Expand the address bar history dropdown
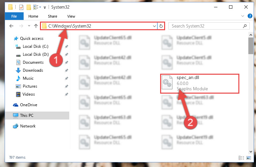The image size is (256, 167). 154,26
